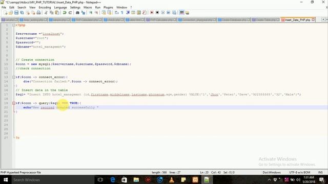Collapse the <?php fold marker on line 1
The image size is (328, 184).
click(14, 25)
